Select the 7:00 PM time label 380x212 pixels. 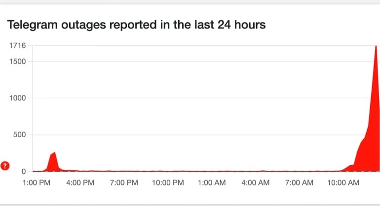pos(124,183)
